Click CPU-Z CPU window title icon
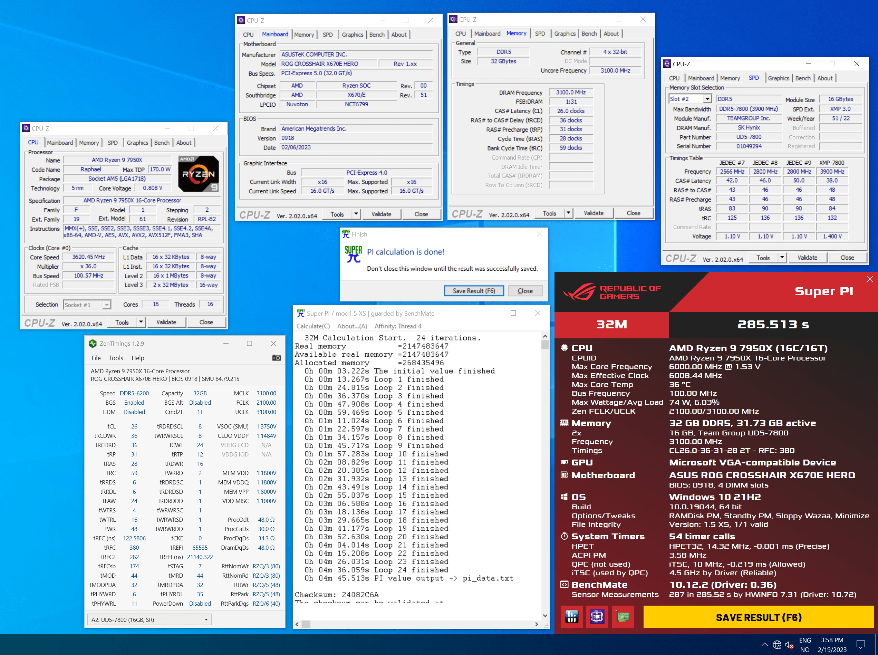The image size is (878, 655). coord(26,128)
